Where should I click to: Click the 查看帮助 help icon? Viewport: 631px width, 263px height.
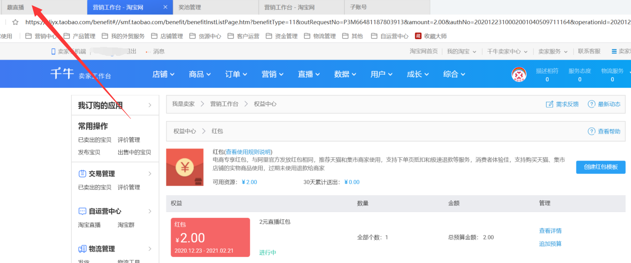pos(591,131)
